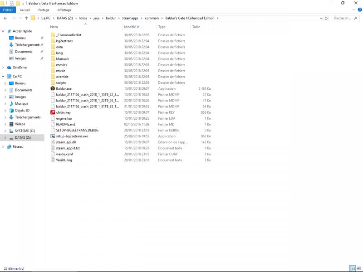363x272 pixels.
Task: Select the scripts folder name
Action: pyautogui.click(x=61, y=83)
